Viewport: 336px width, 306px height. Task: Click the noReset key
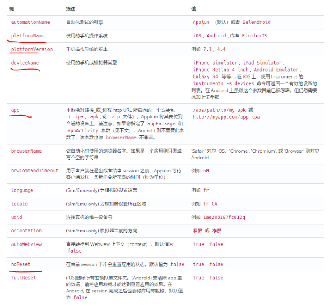[21, 264]
